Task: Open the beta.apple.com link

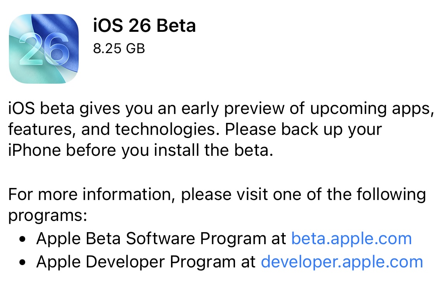Action: click(x=351, y=238)
